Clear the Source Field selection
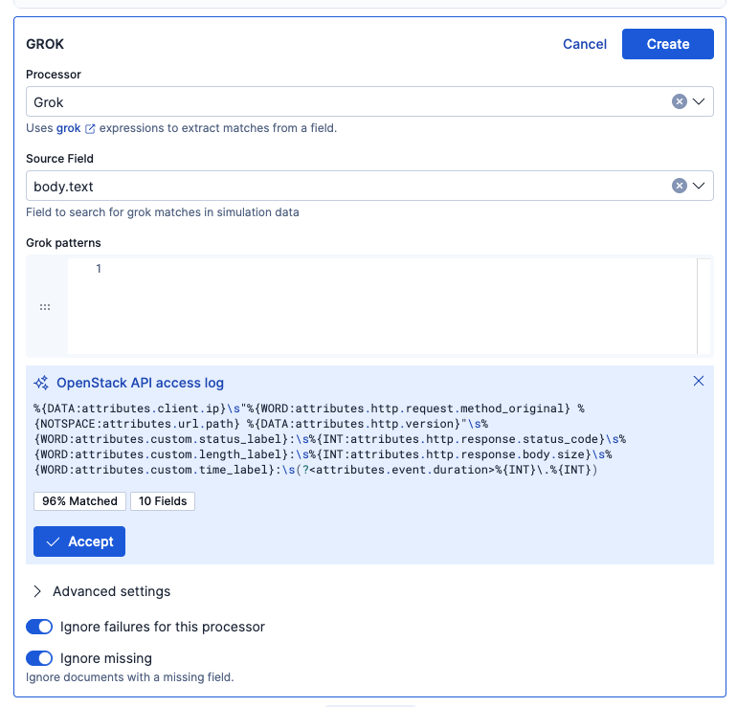The height and width of the screenshot is (707, 737). 679,186
